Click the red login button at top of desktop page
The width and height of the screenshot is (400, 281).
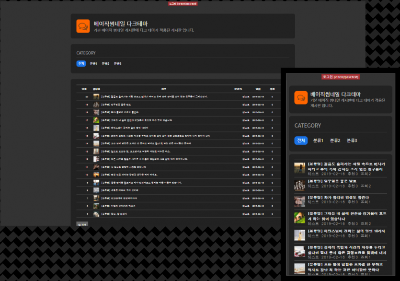pyautogui.click(x=183, y=3)
